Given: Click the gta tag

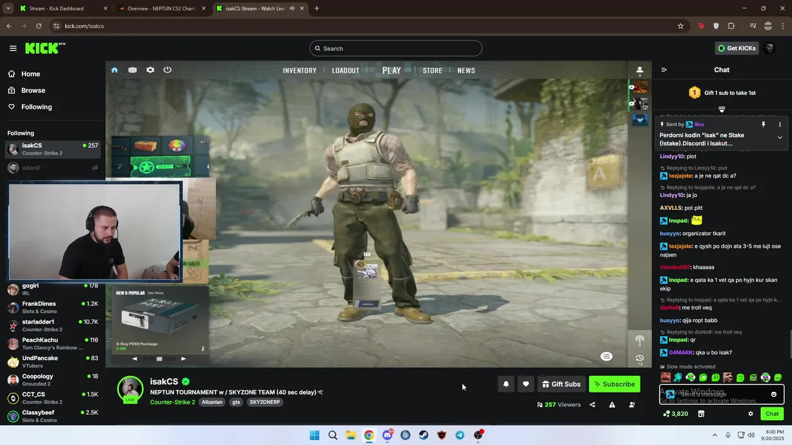Looking at the screenshot, I should pos(236,402).
